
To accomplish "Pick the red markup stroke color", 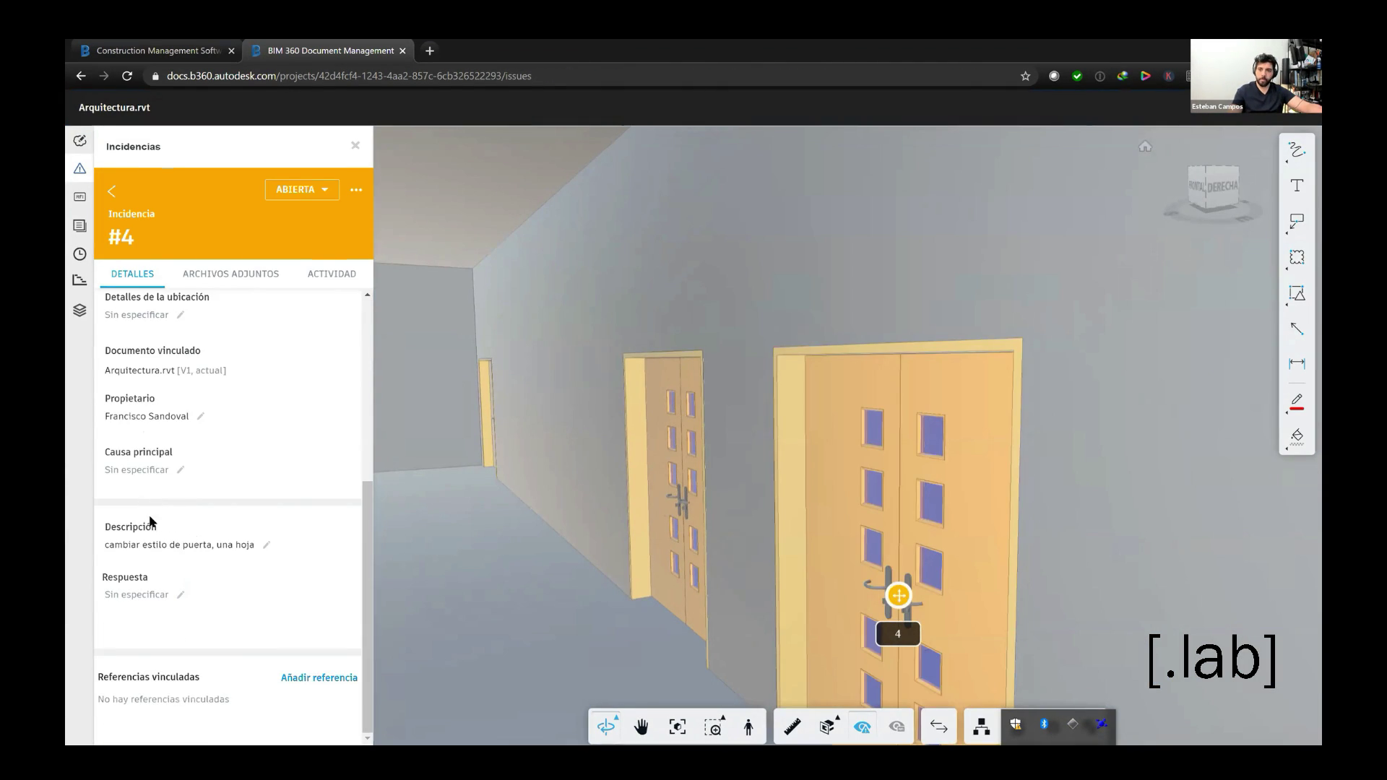I will 1297,402.
